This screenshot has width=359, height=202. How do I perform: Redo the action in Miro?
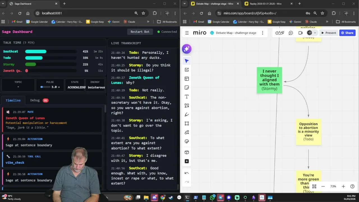click(x=187, y=182)
